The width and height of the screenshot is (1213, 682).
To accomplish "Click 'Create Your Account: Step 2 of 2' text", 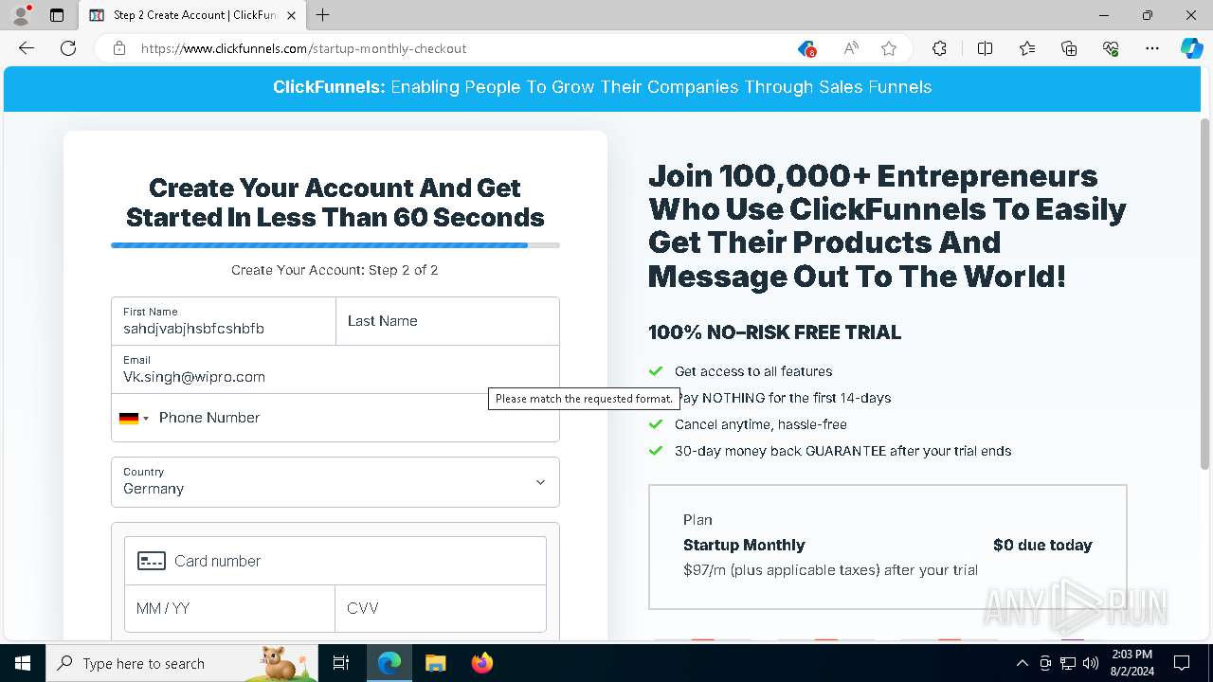I will point(335,270).
